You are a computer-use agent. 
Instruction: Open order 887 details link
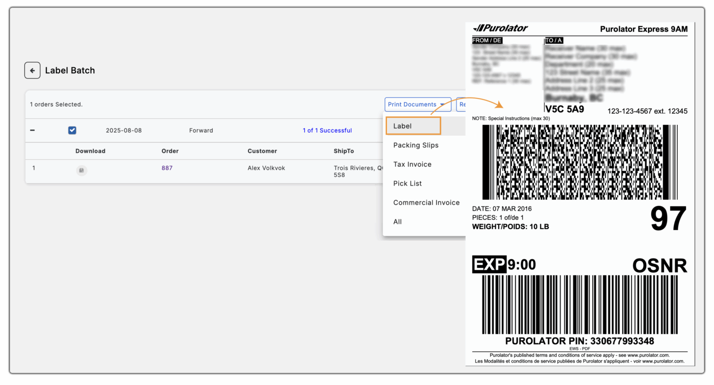(167, 168)
